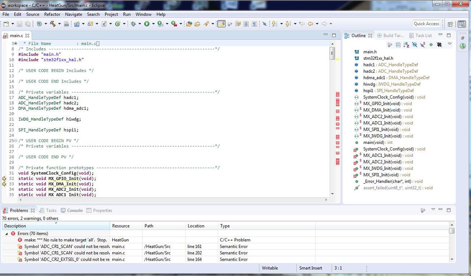Select main(void) : int in Outline
471x276 pixels.
(378, 142)
